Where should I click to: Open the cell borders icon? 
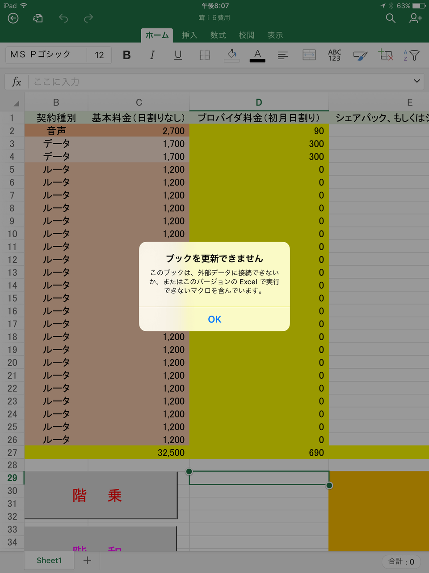point(205,55)
